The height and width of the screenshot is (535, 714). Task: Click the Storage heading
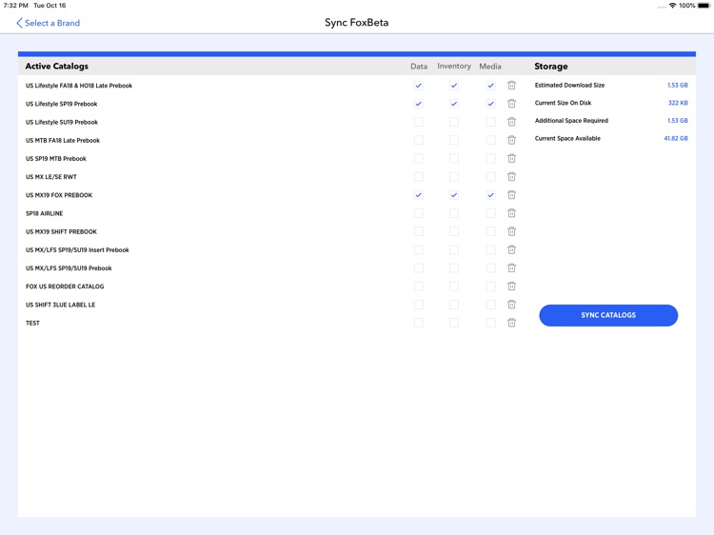[551, 66]
